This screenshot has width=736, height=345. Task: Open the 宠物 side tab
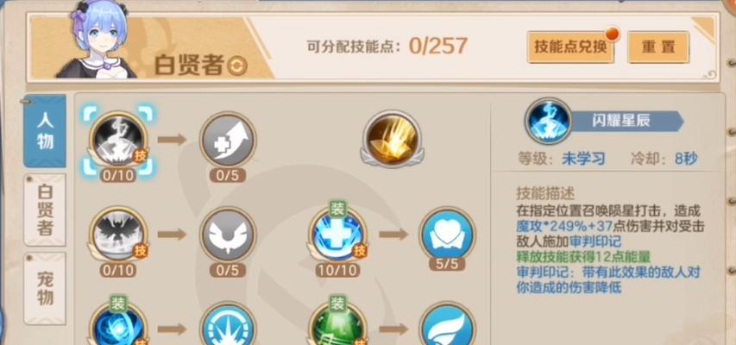pyautogui.click(x=45, y=288)
